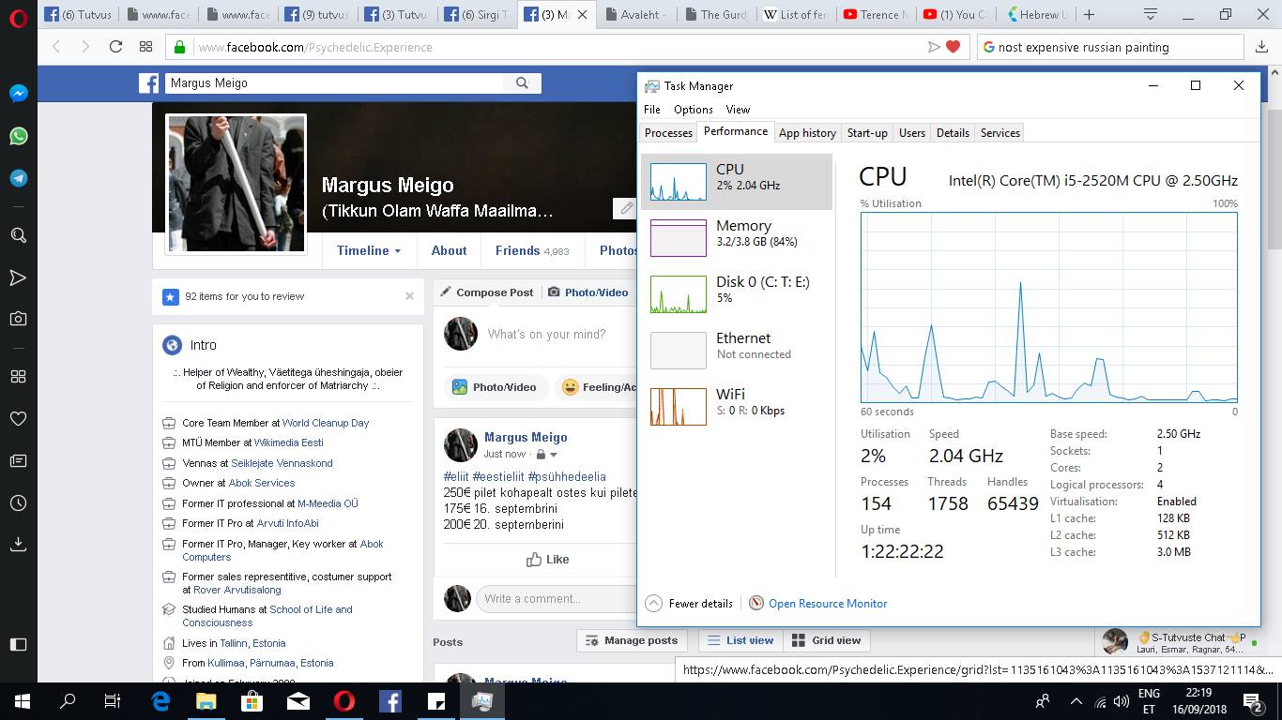Add page to bookmarks with heart icon

click(954, 47)
